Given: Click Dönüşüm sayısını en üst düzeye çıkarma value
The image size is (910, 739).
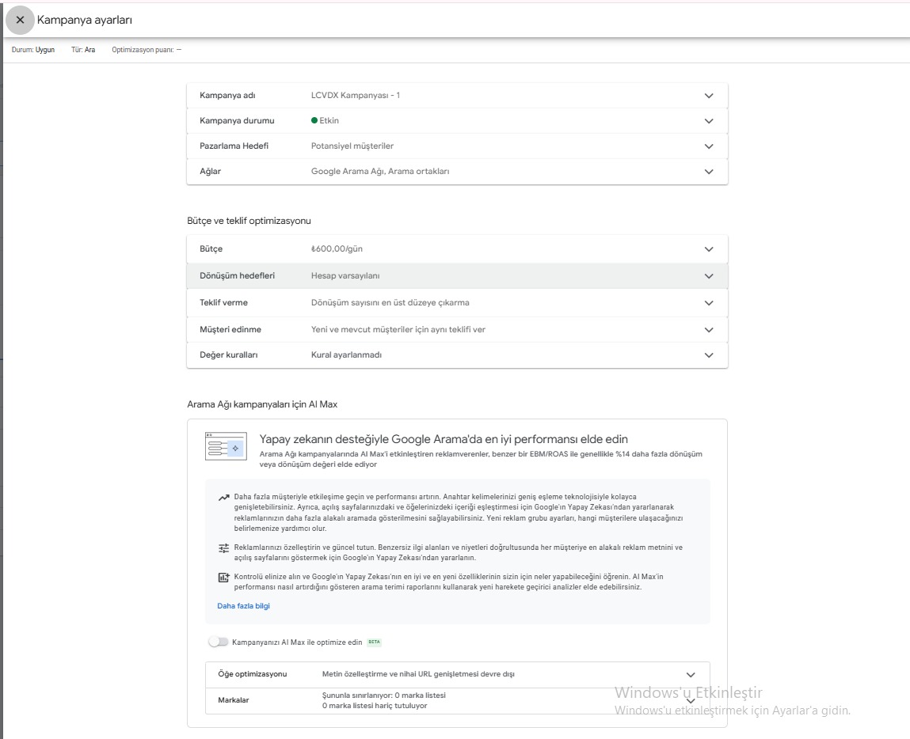Looking at the screenshot, I should click(x=390, y=302).
